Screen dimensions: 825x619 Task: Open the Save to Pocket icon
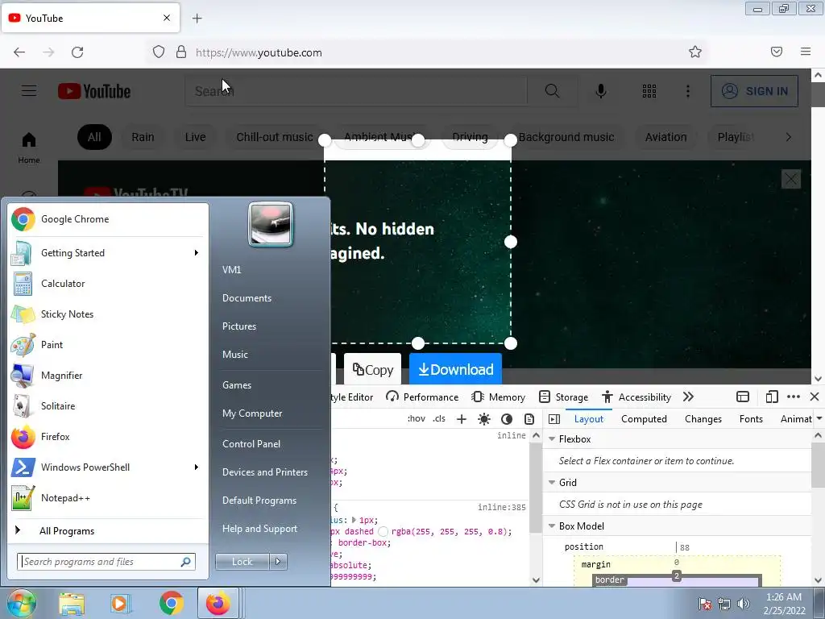777,52
